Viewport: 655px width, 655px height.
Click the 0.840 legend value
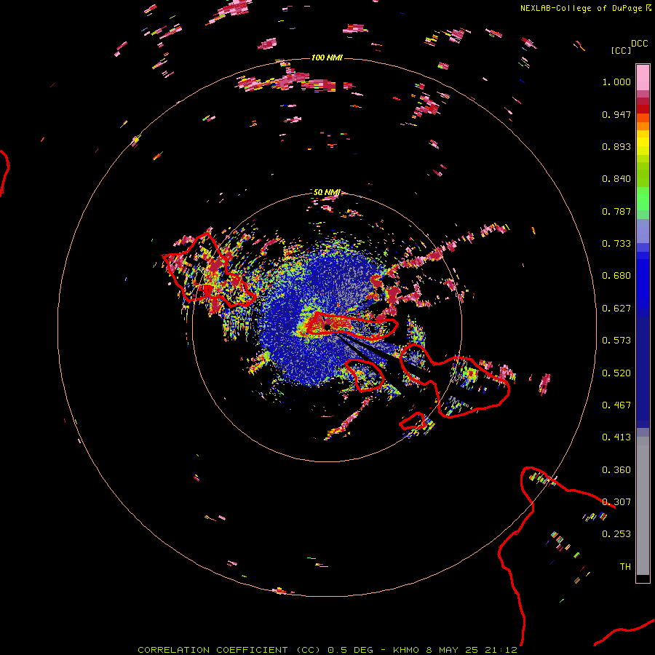click(x=616, y=179)
